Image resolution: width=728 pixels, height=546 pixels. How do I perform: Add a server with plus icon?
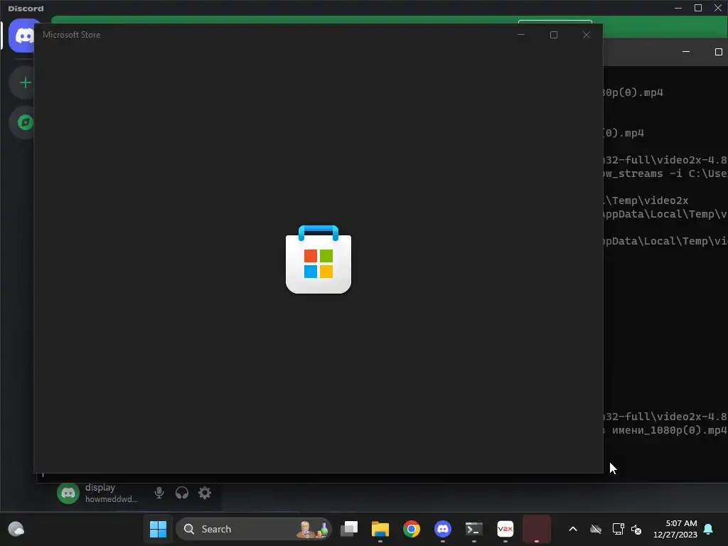pyautogui.click(x=25, y=82)
